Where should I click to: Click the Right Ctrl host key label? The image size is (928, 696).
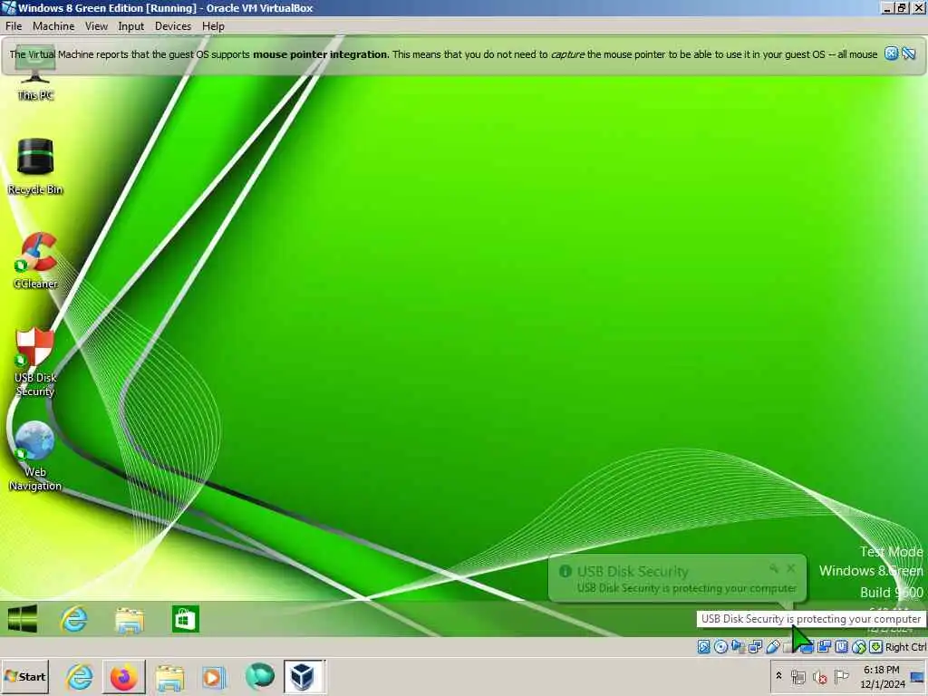[905, 647]
